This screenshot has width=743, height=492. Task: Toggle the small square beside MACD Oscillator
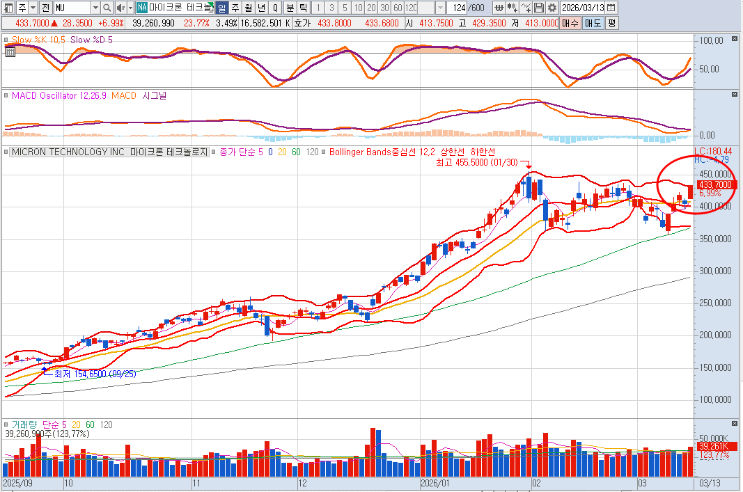(x=6, y=95)
